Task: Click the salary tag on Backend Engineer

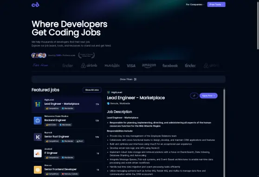Action: 51,125
